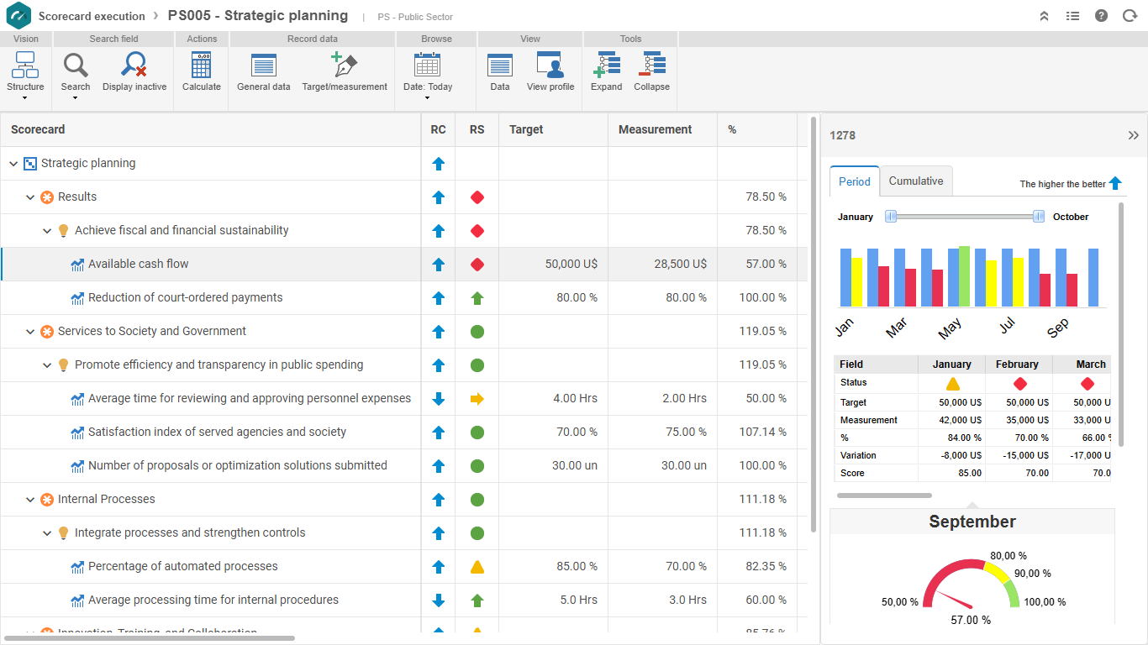Open the Date: Today calendar
The height and width of the screenshot is (645, 1148).
pyautogui.click(x=428, y=72)
